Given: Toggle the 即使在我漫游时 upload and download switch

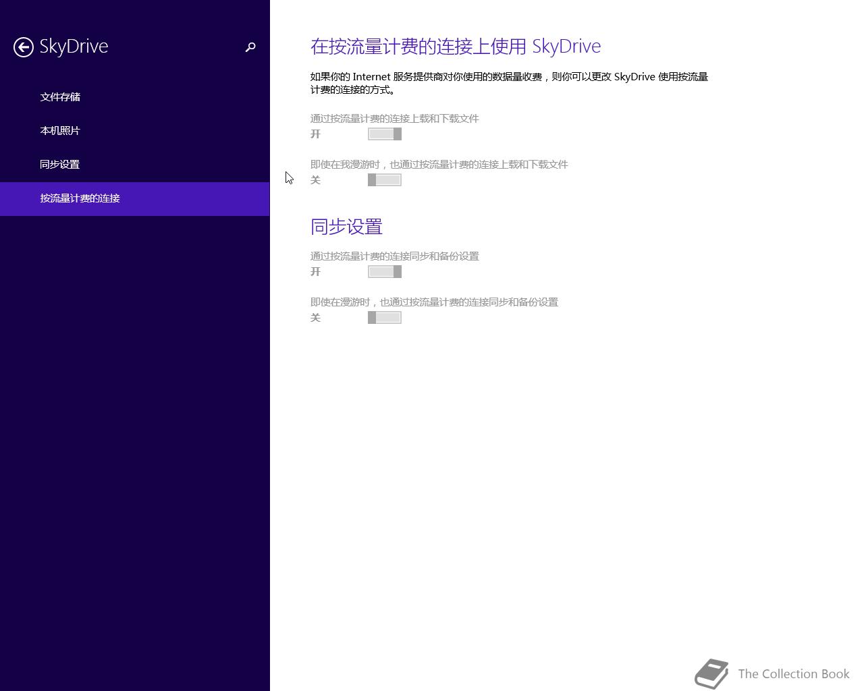Looking at the screenshot, I should click(385, 180).
